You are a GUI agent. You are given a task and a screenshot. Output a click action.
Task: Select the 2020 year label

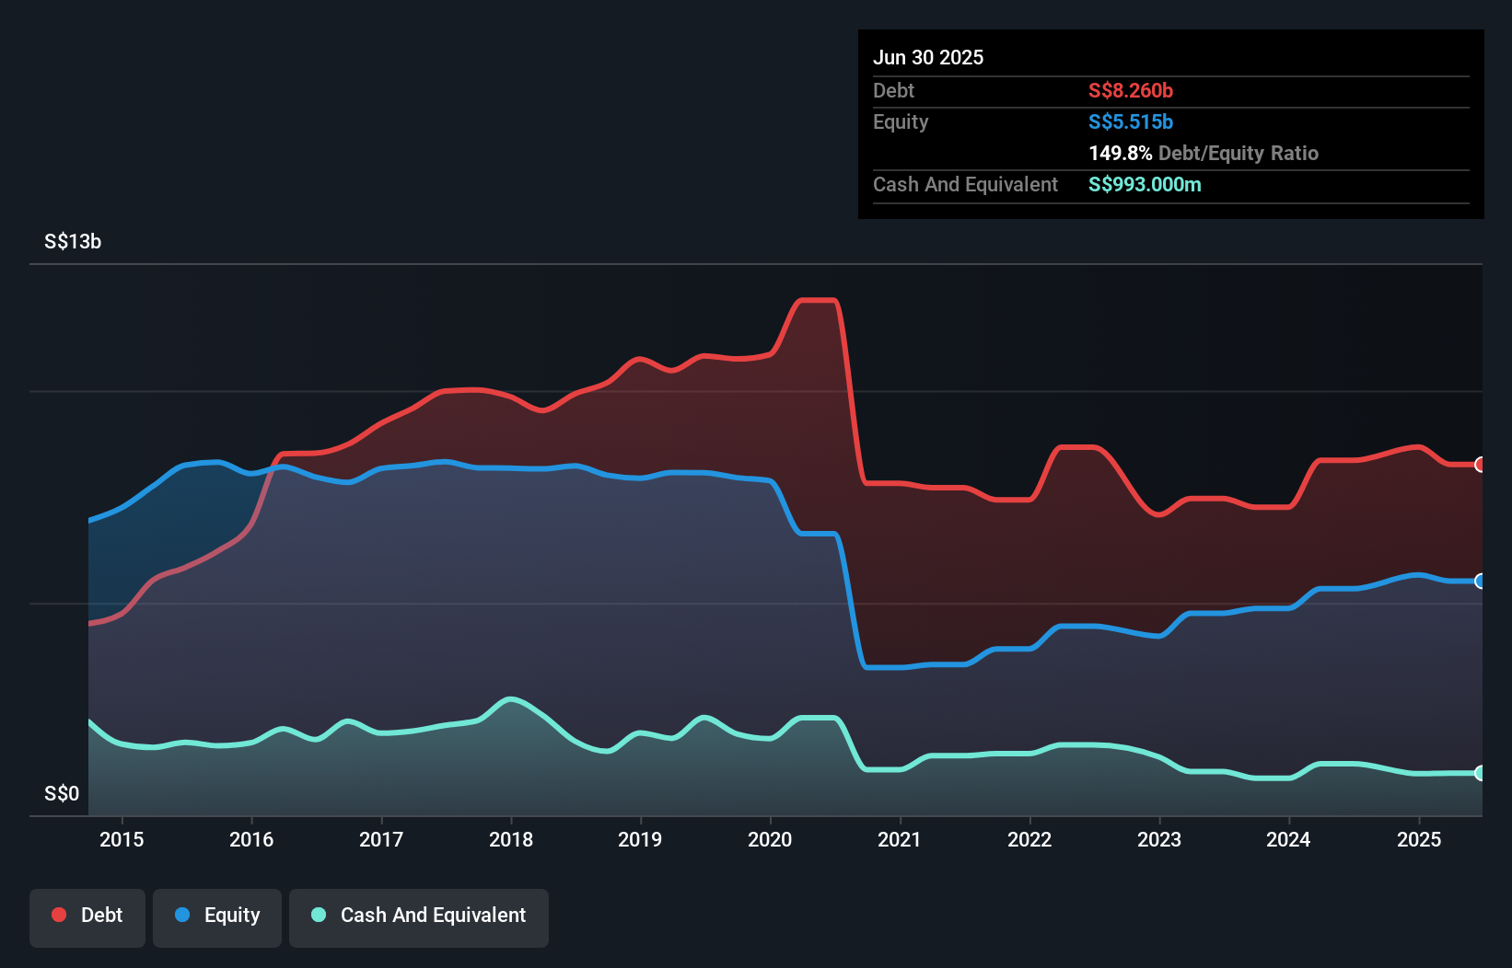click(770, 839)
